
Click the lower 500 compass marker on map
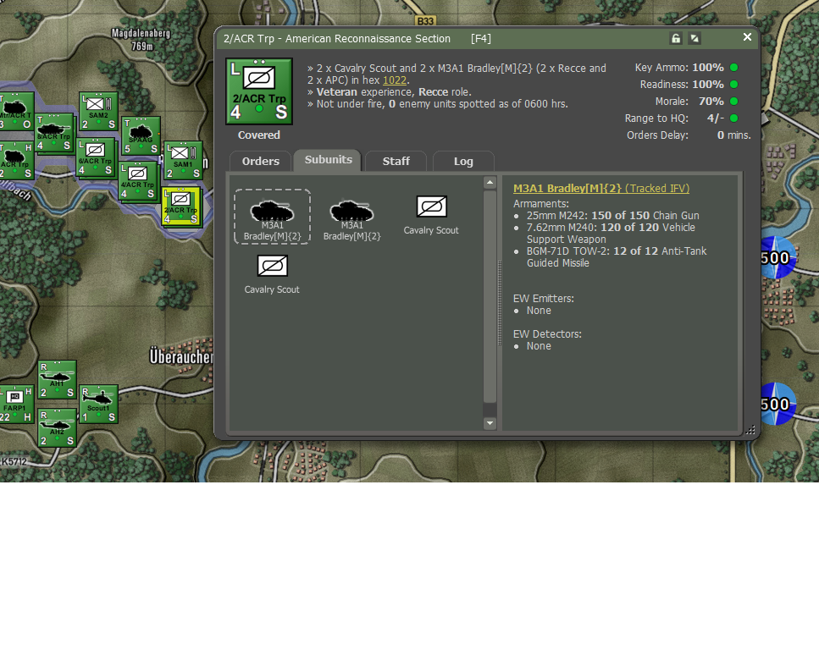[x=775, y=404]
